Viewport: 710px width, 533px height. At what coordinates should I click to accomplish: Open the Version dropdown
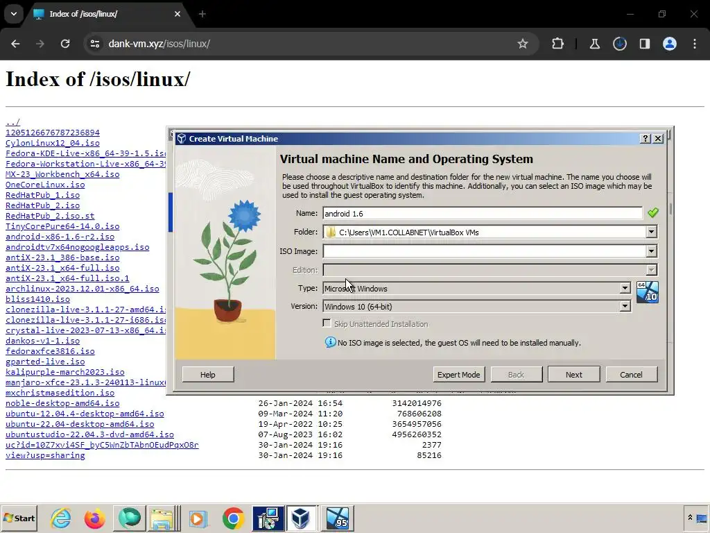625,306
